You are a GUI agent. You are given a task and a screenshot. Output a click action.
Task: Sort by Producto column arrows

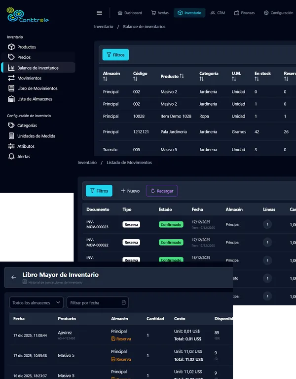(182, 76)
